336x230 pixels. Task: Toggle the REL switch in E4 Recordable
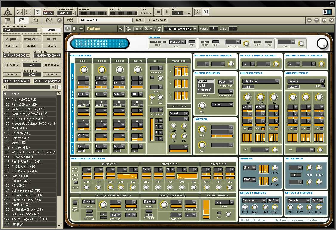[219, 213]
